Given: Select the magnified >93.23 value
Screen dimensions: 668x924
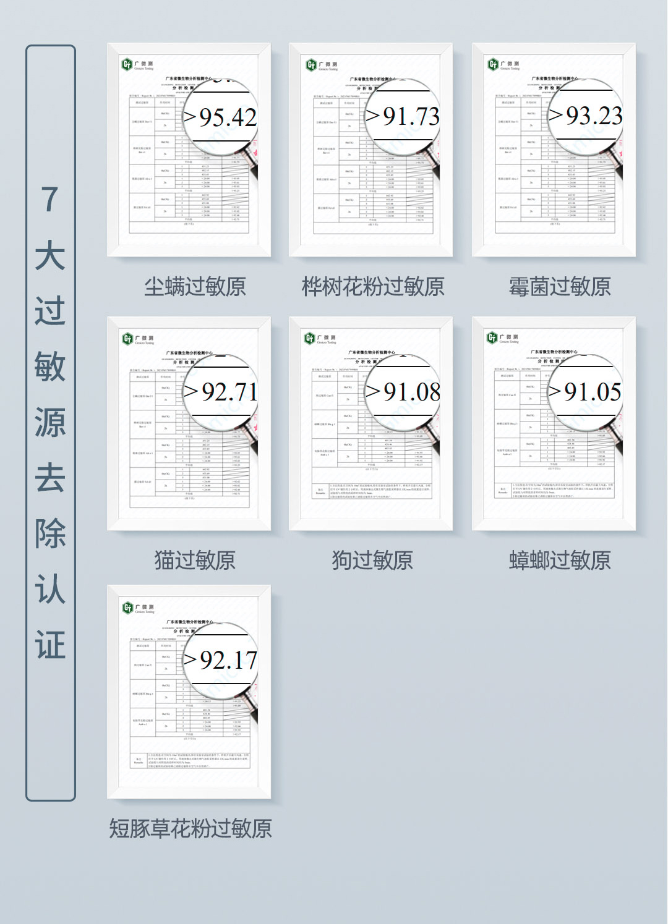Looking at the screenshot, I should [586, 116].
